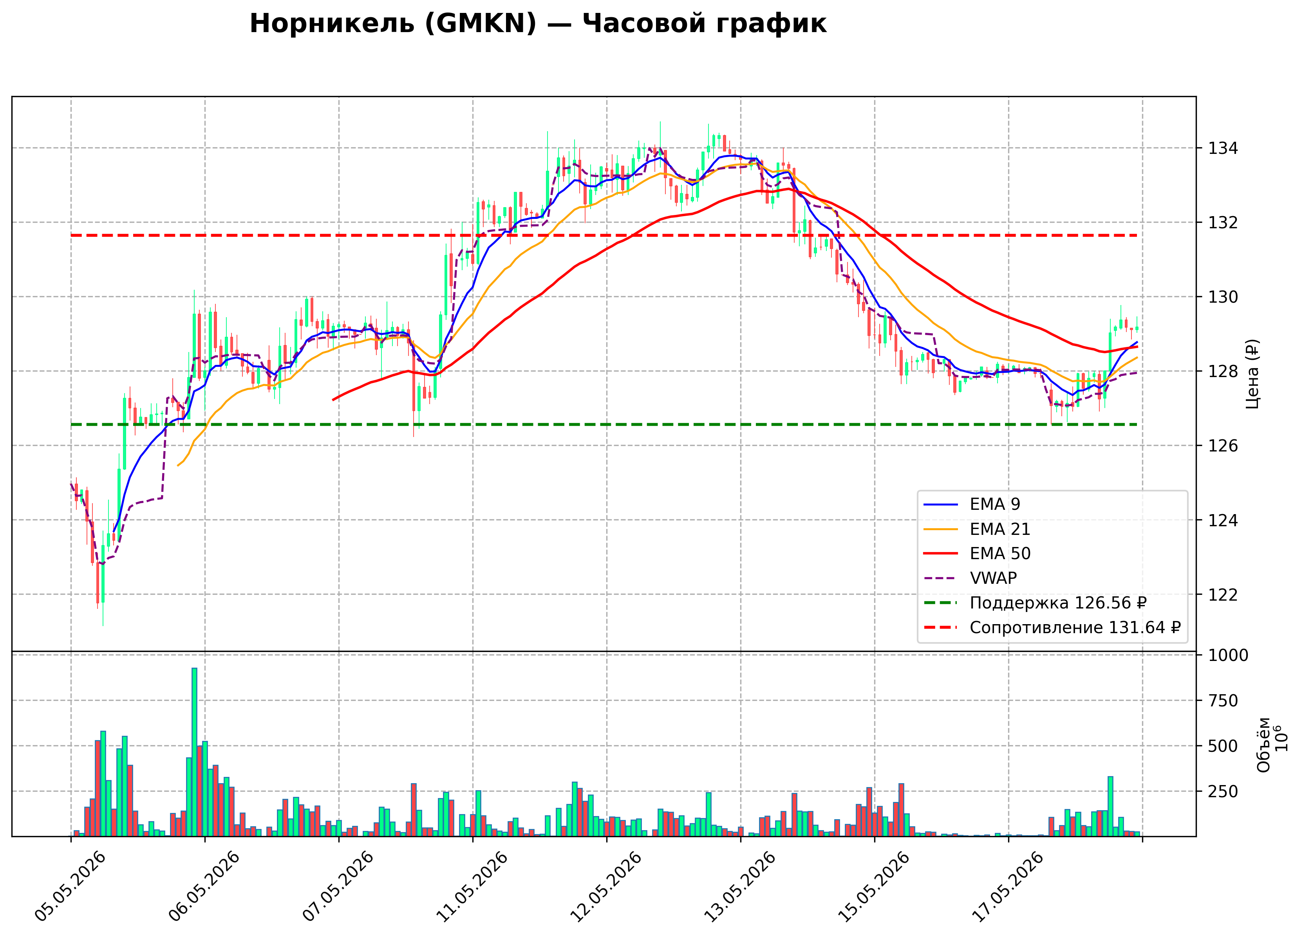The height and width of the screenshot is (937, 1303).
Task: Click the green dashed support sample in legend
Action: tap(940, 603)
